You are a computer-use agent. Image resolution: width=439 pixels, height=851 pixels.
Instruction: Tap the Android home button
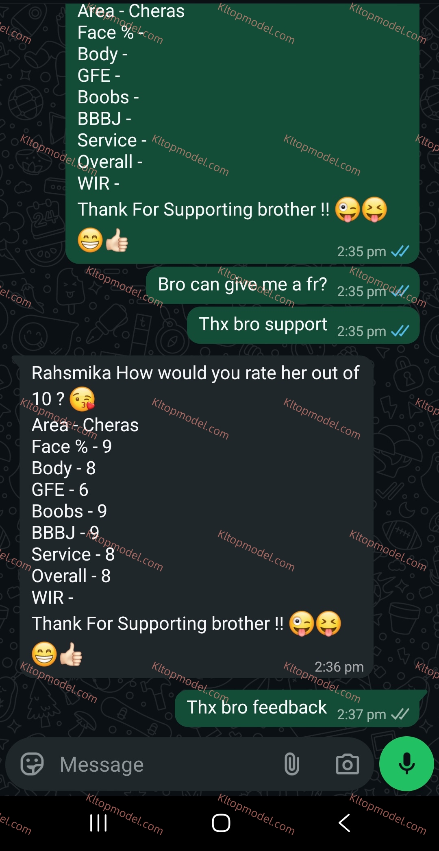tap(221, 823)
